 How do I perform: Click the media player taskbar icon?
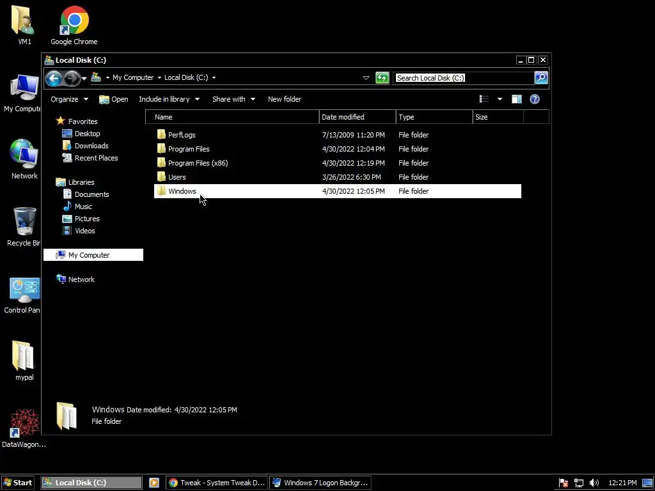coord(154,483)
